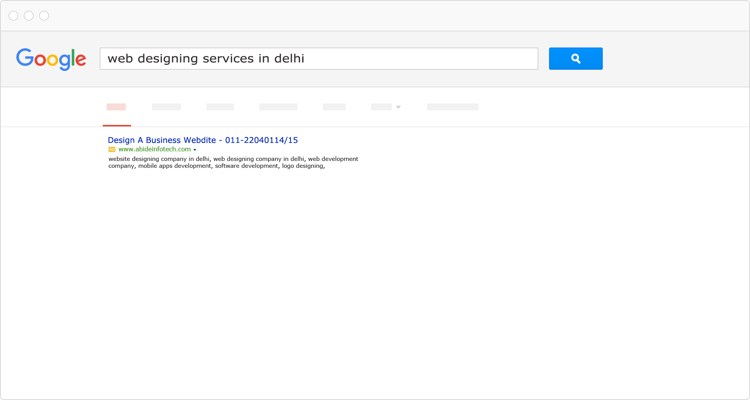The height and width of the screenshot is (400, 750).
Task: Click the third window control circle
Action: pyautogui.click(x=44, y=16)
